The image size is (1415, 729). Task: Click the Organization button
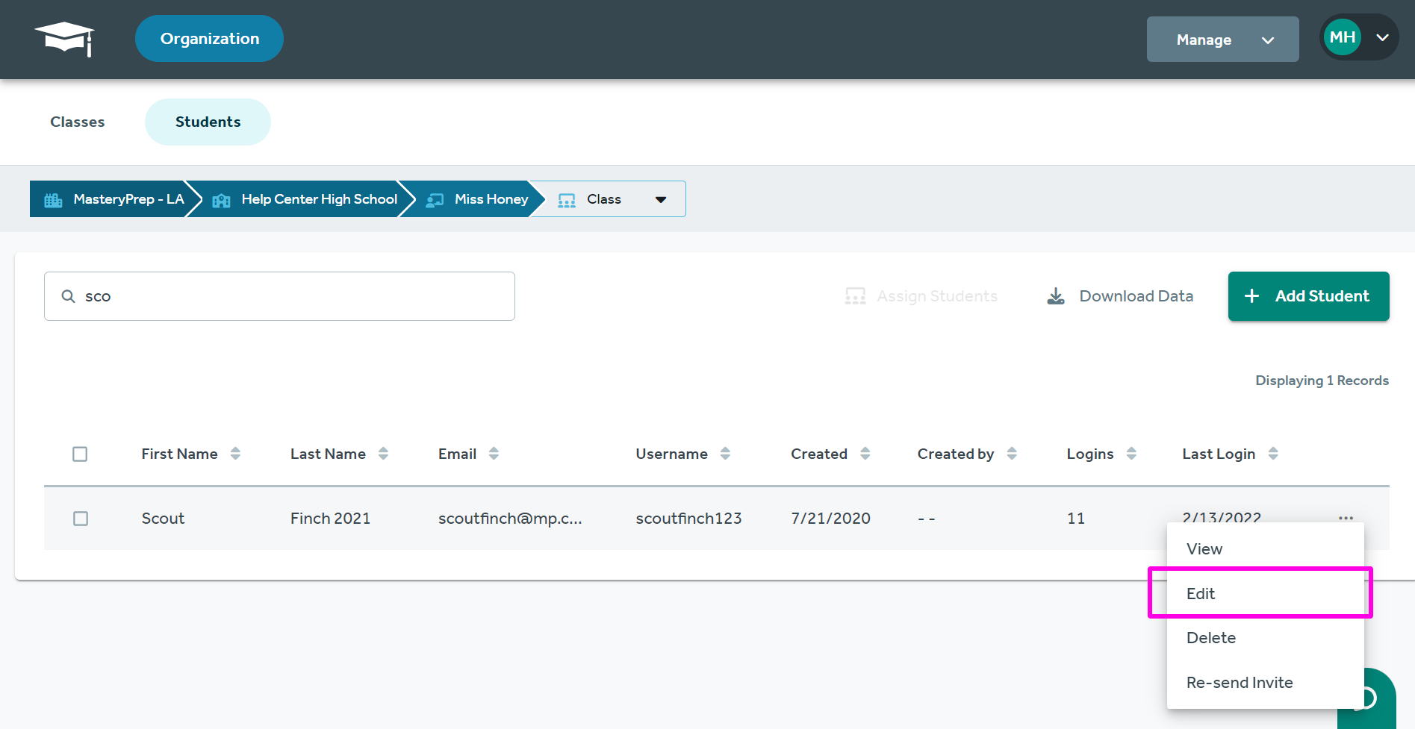(209, 38)
